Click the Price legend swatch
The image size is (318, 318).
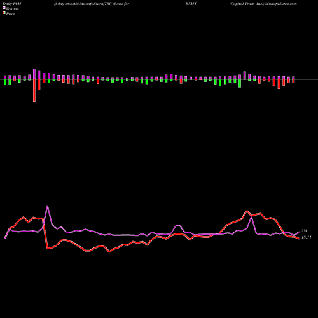pyautogui.click(x=4, y=13)
